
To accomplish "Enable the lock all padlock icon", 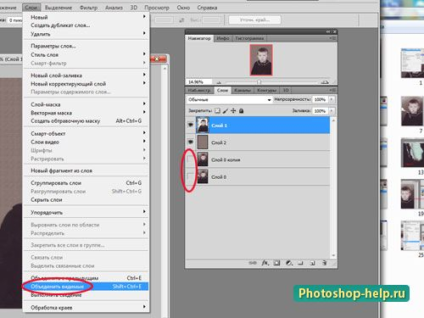I will [241, 111].
